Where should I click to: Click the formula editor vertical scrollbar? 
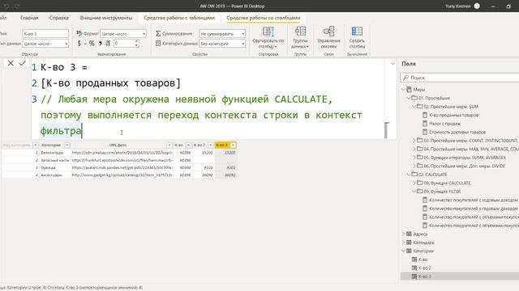point(386,130)
